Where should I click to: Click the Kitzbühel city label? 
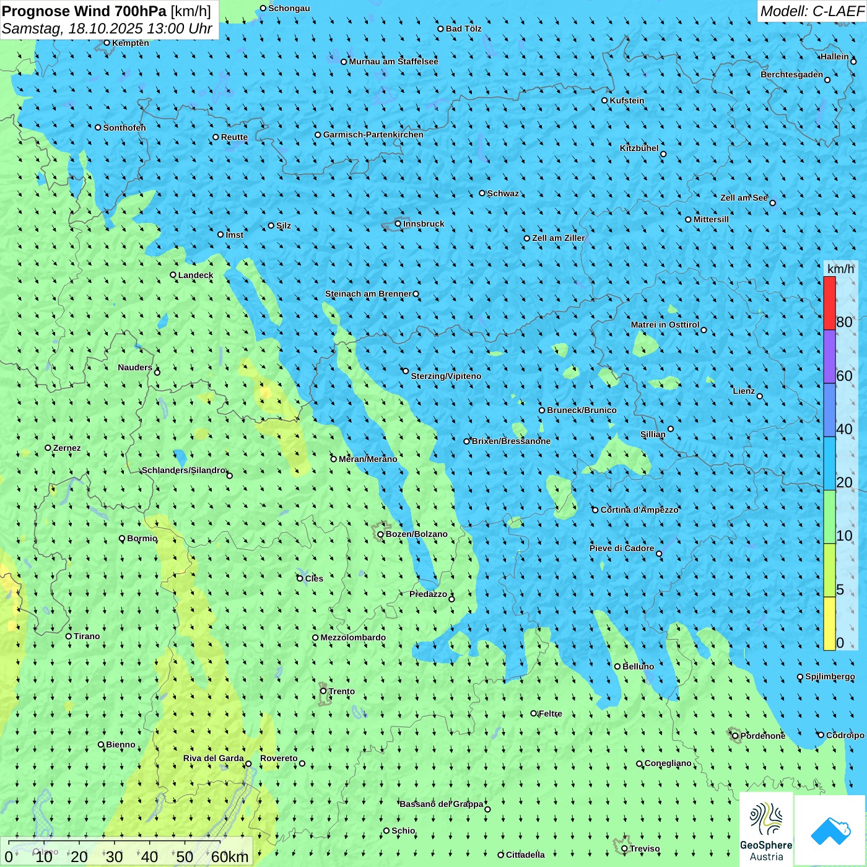pyautogui.click(x=639, y=148)
